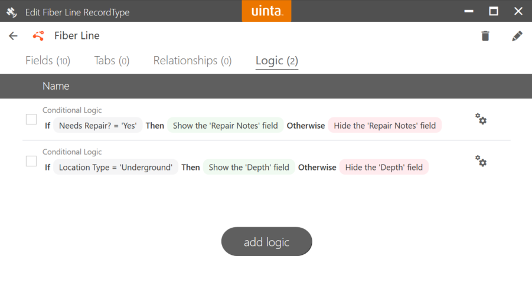Click the pencil edit icon

tap(517, 36)
